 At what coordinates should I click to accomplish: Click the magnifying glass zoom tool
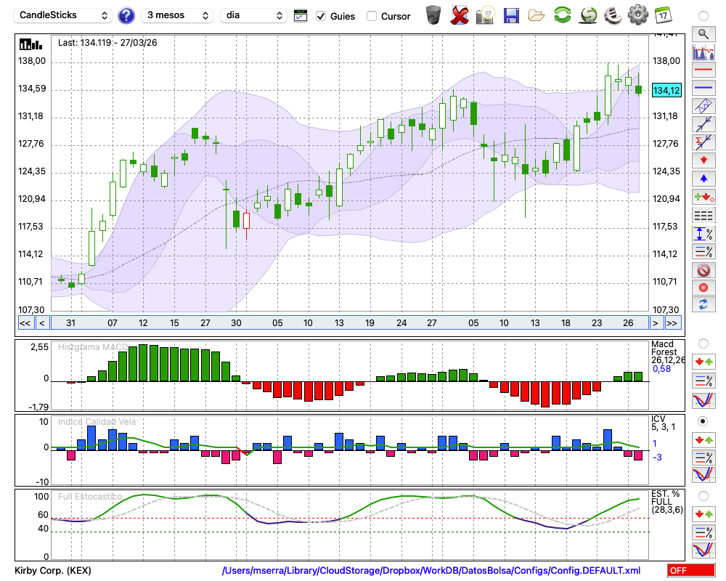click(x=703, y=33)
